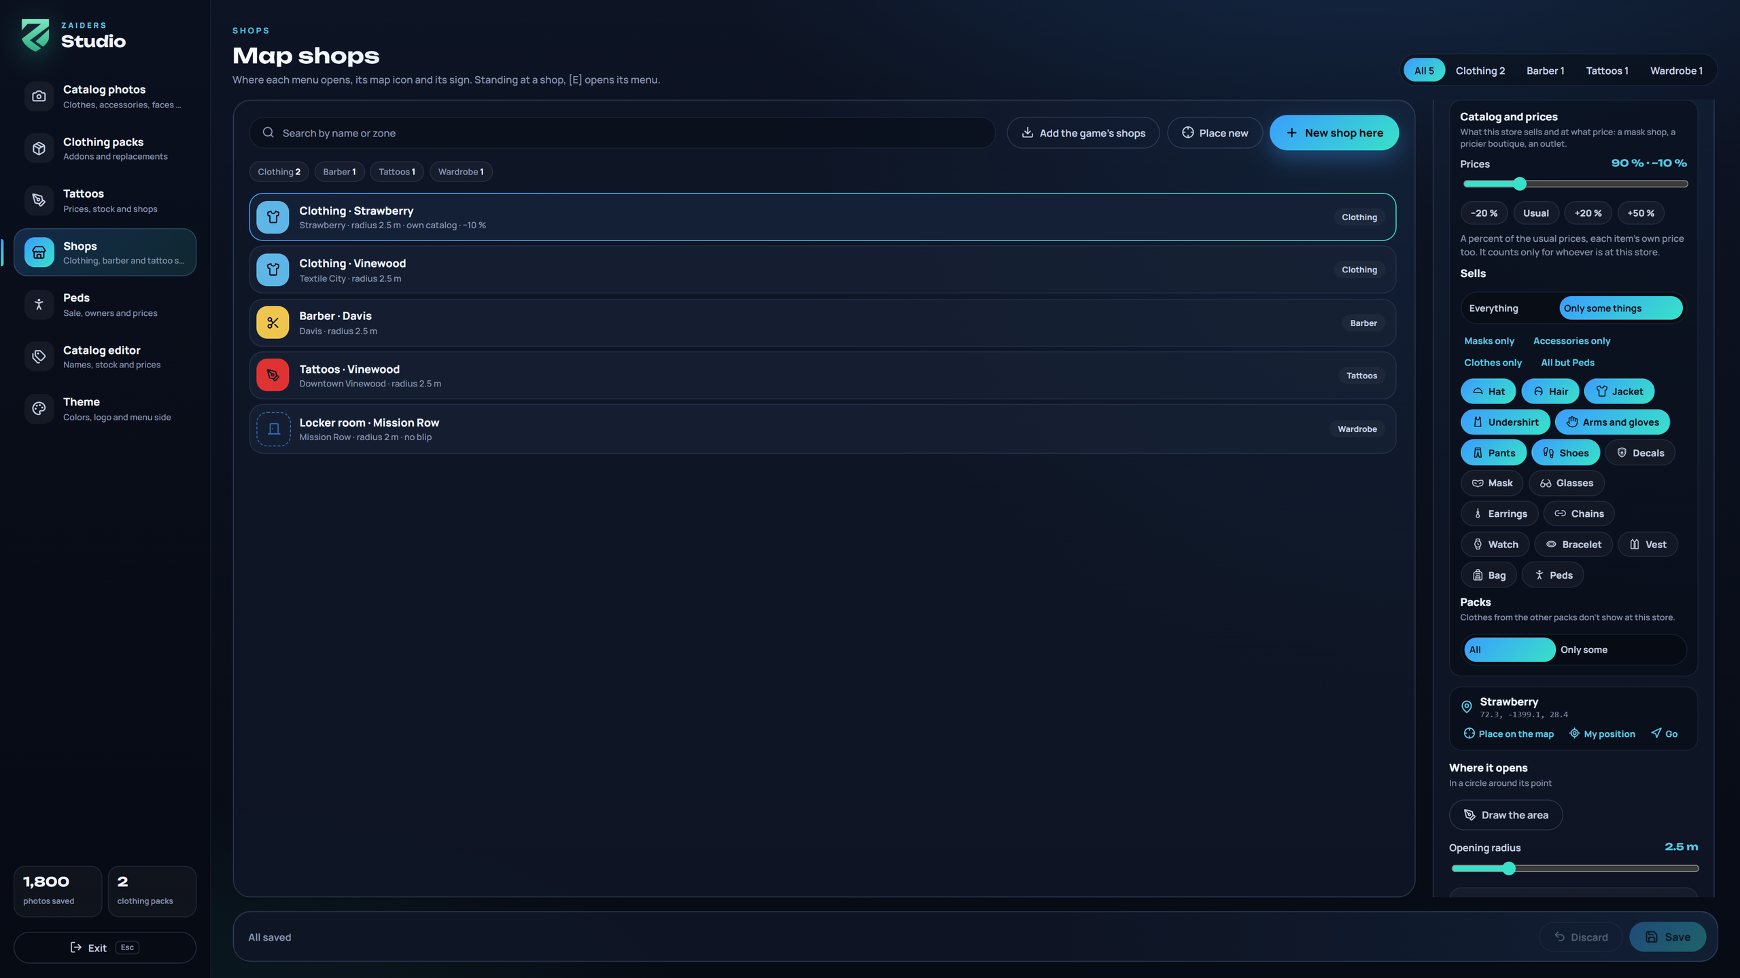The height and width of the screenshot is (978, 1740).
Task: Click Draw the area button
Action: pyautogui.click(x=1506, y=815)
